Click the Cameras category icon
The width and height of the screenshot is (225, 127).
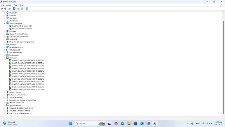tap(8, 16)
